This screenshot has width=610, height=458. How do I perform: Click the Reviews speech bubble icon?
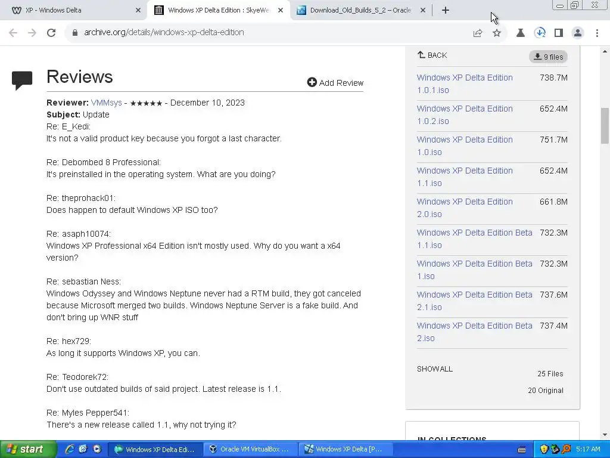pyautogui.click(x=22, y=81)
